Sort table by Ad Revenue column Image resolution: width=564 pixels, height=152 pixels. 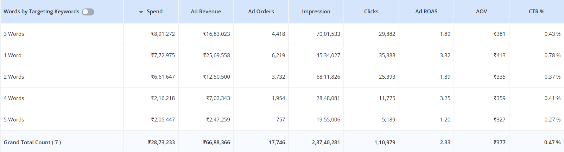coord(206,12)
